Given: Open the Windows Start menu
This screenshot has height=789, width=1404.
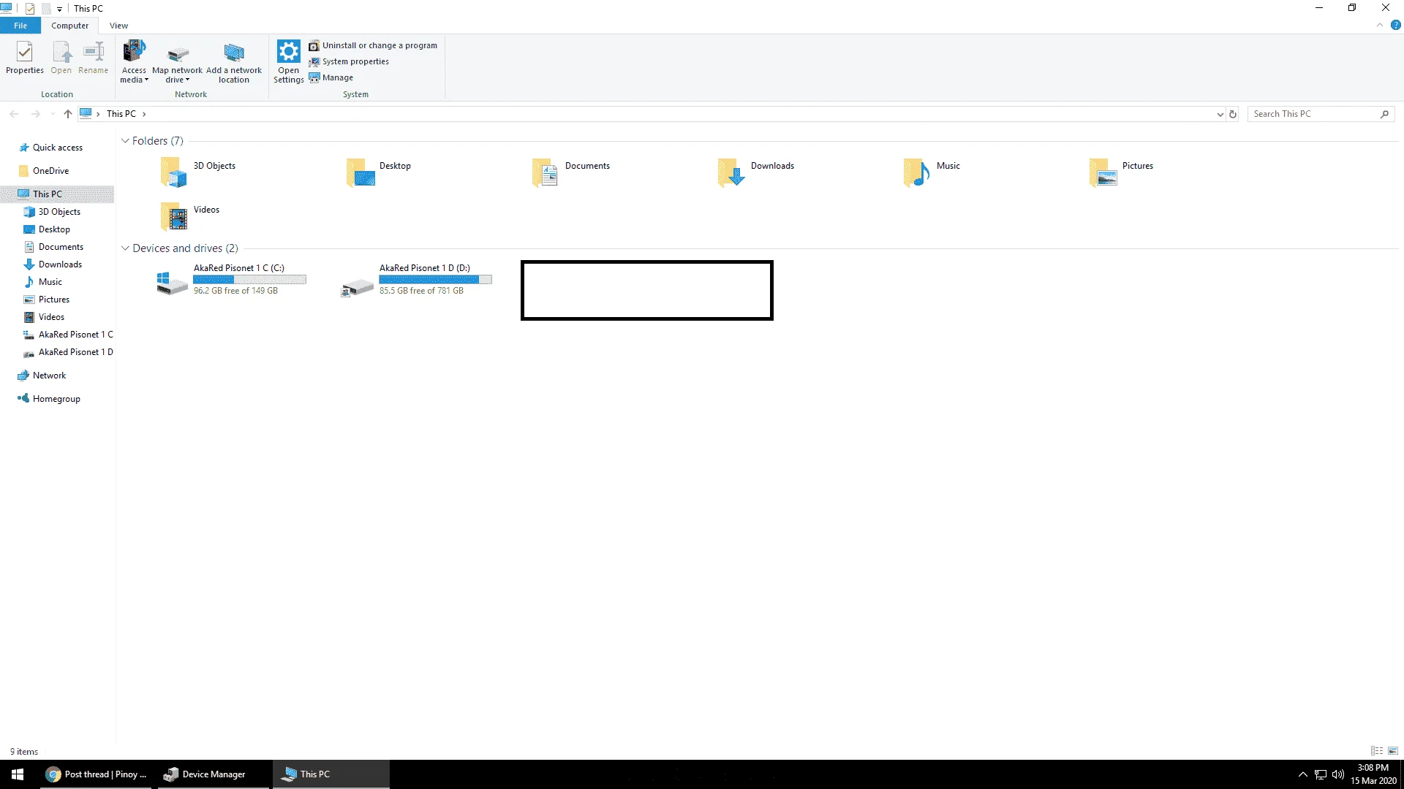Looking at the screenshot, I should click(18, 774).
